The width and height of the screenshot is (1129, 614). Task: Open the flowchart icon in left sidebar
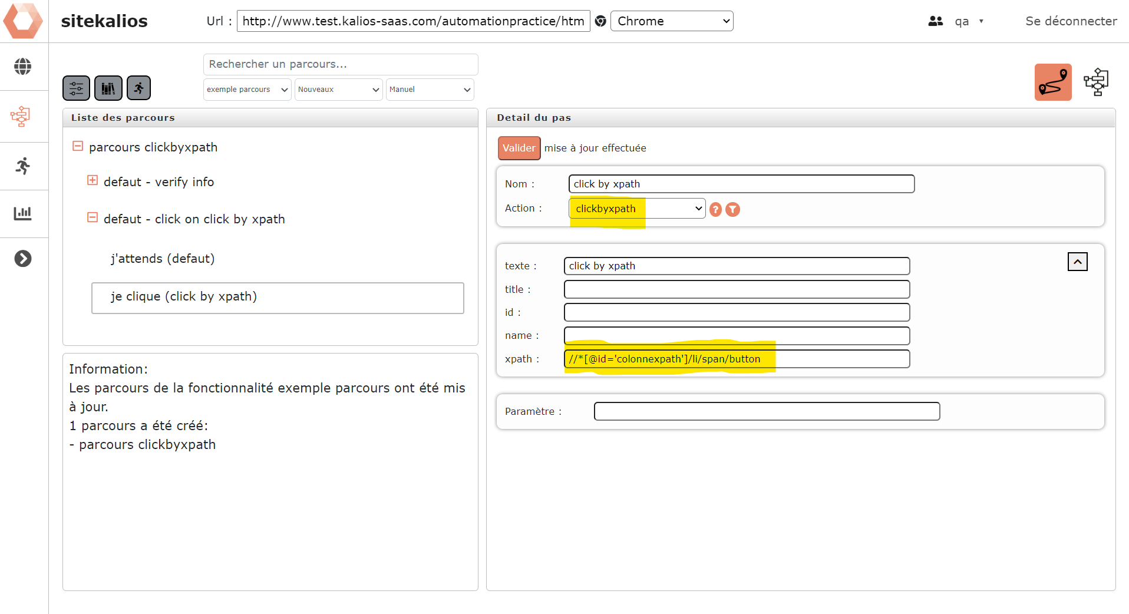21,117
